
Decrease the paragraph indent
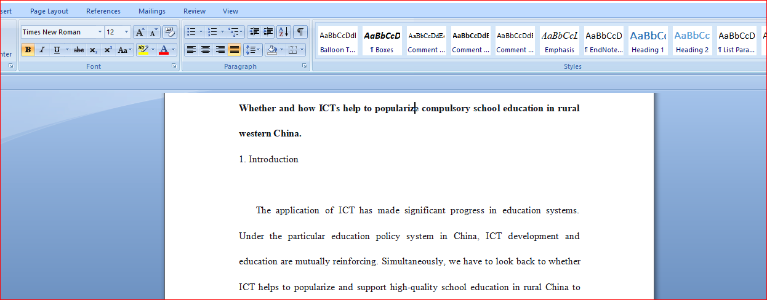tap(254, 32)
